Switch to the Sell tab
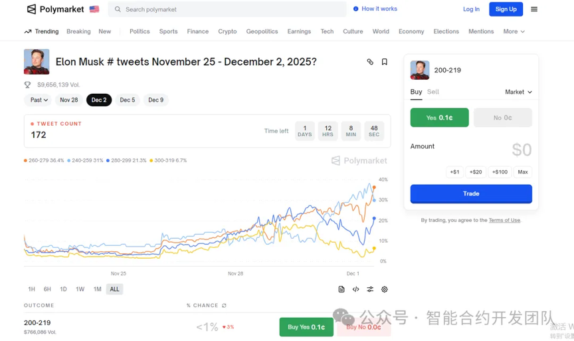 (432, 92)
